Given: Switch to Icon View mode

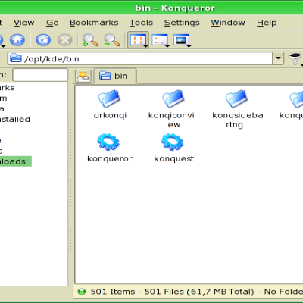Looking at the screenshot, I should 138,40.
